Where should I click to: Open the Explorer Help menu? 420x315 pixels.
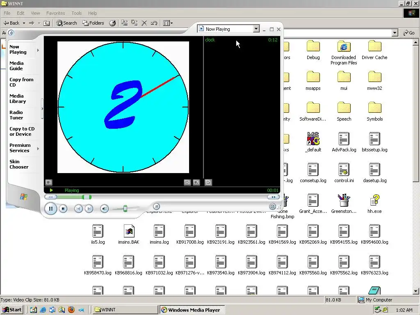92,13
